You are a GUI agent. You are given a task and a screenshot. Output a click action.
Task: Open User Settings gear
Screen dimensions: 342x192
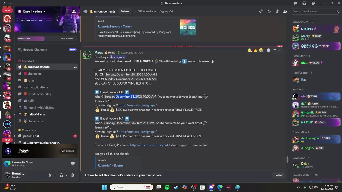coord(73,175)
